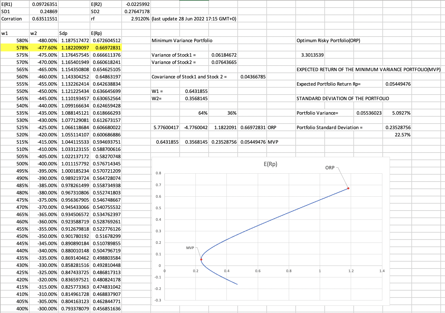445x313 pixels.
Task: Select the Portfolio Variance value 0.05536023
Action: 369,113
